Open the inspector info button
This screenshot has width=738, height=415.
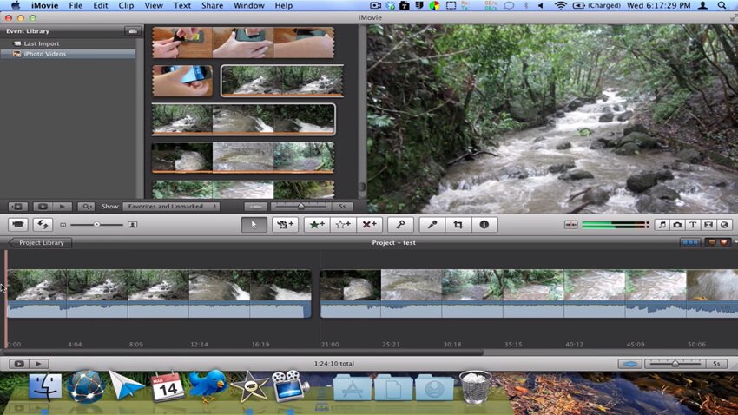[x=484, y=225]
